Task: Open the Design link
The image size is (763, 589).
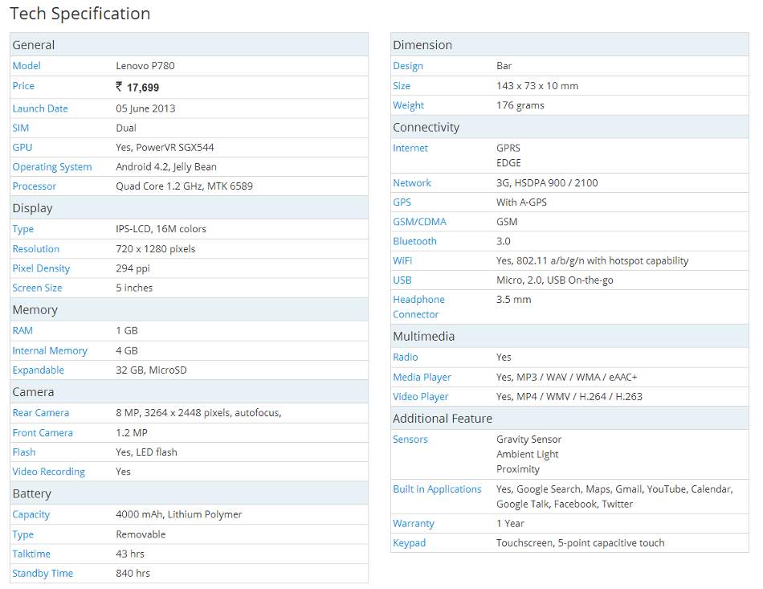Action: pos(408,66)
